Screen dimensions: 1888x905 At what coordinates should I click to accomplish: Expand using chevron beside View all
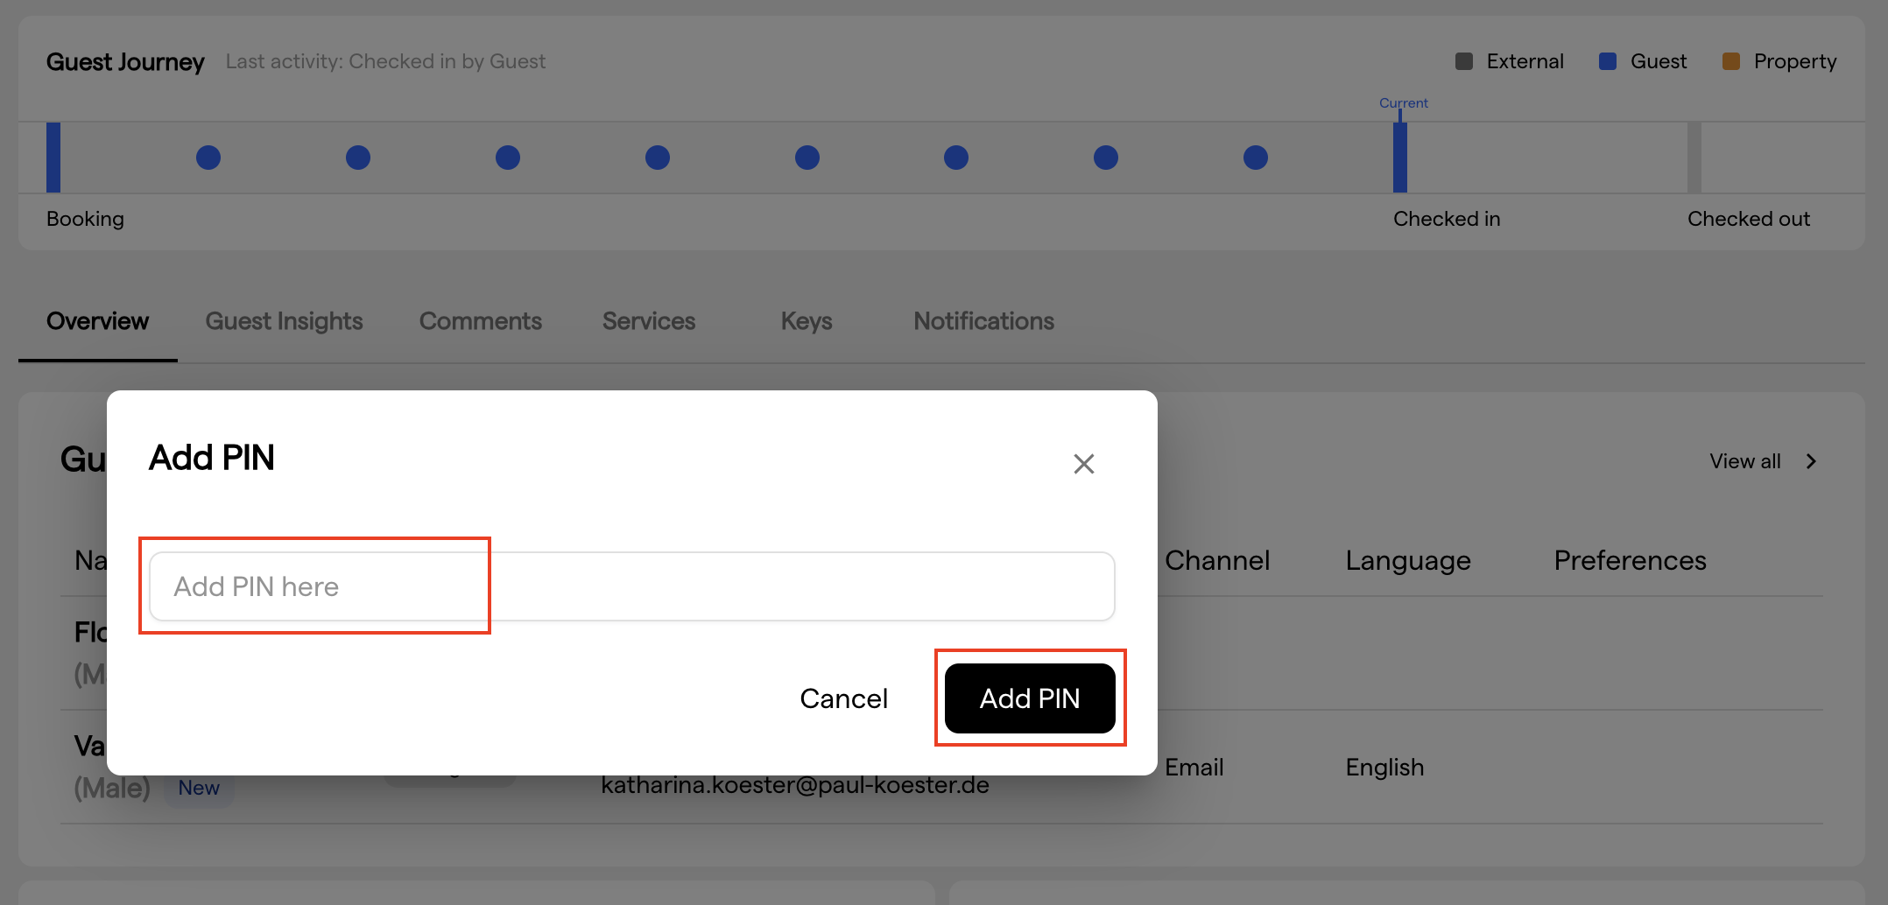pyautogui.click(x=1811, y=461)
